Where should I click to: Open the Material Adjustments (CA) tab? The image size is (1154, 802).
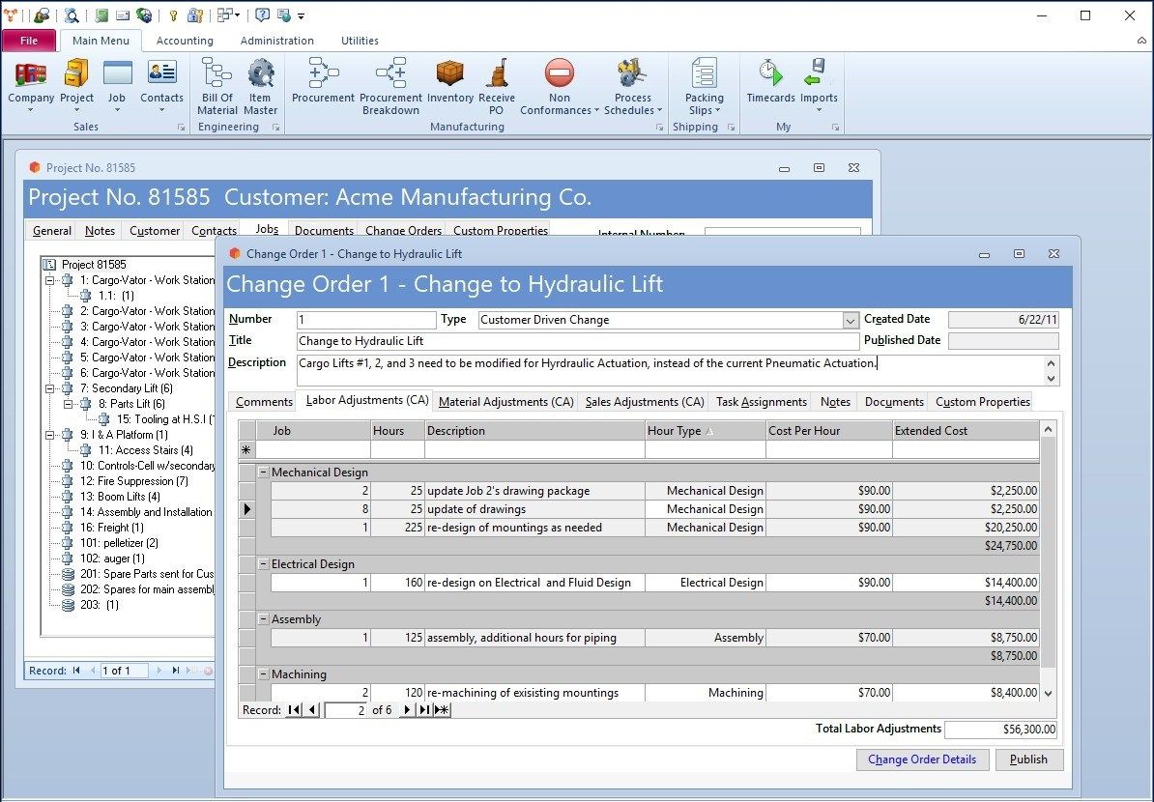(x=505, y=401)
